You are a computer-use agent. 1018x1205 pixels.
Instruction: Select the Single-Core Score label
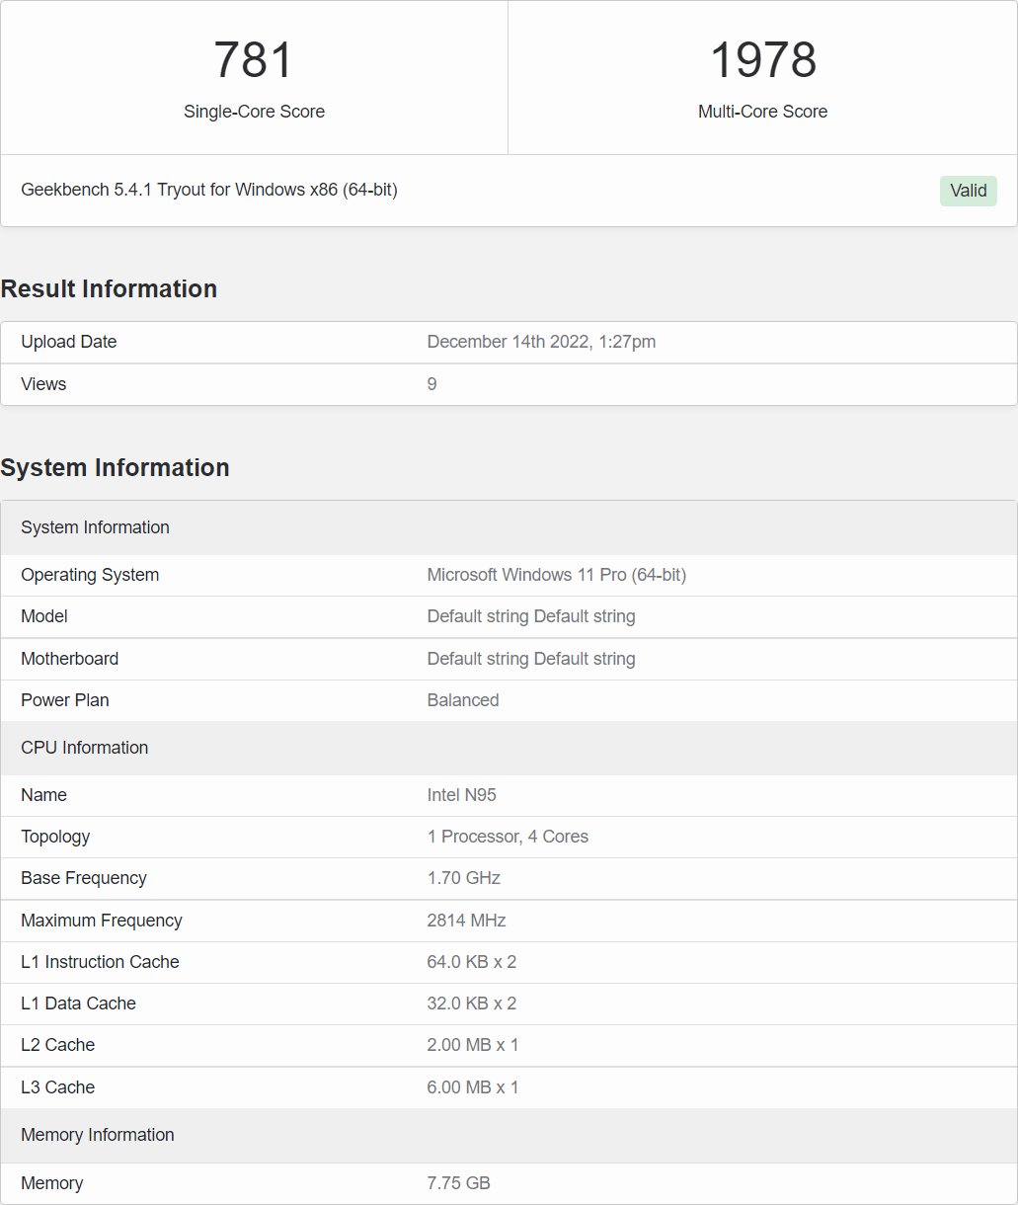pos(254,112)
